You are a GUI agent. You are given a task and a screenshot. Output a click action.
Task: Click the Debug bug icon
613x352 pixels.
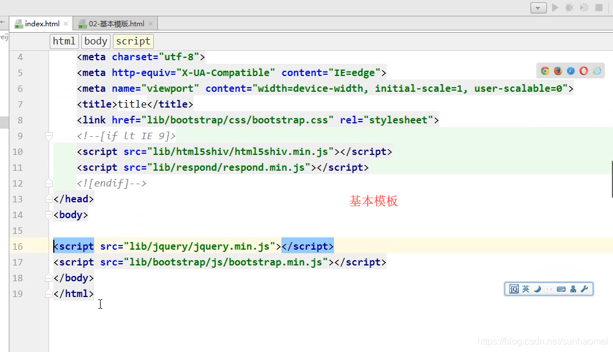(570, 8)
